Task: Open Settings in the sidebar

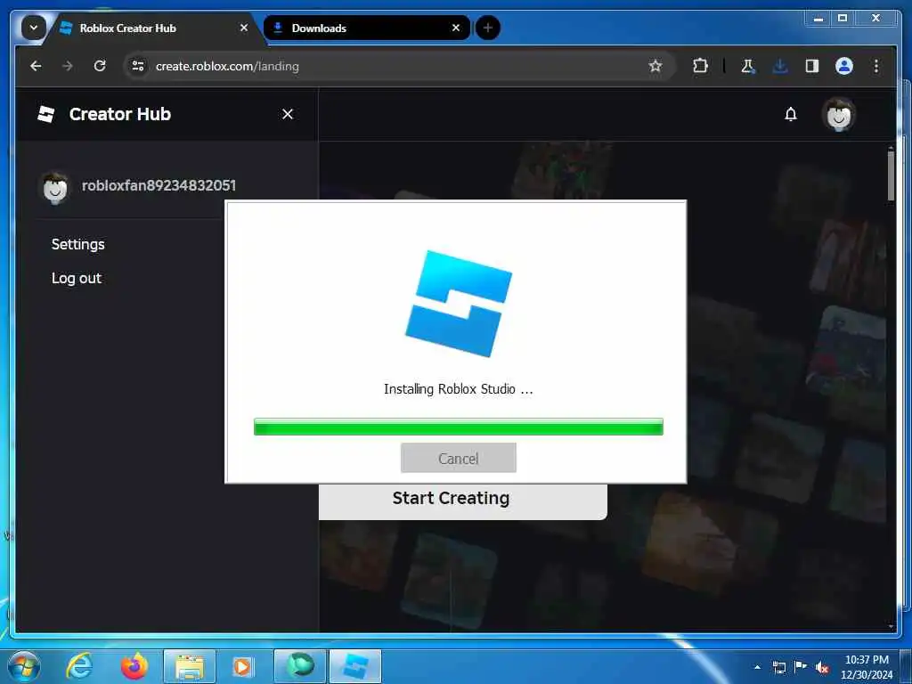Action: [x=78, y=244]
